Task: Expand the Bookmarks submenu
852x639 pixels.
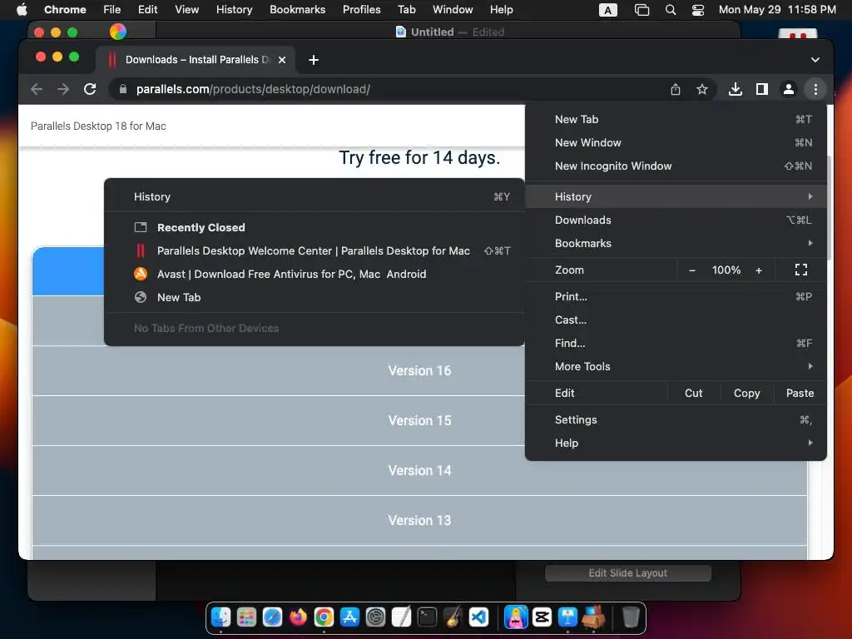Action: (x=676, y=244)
